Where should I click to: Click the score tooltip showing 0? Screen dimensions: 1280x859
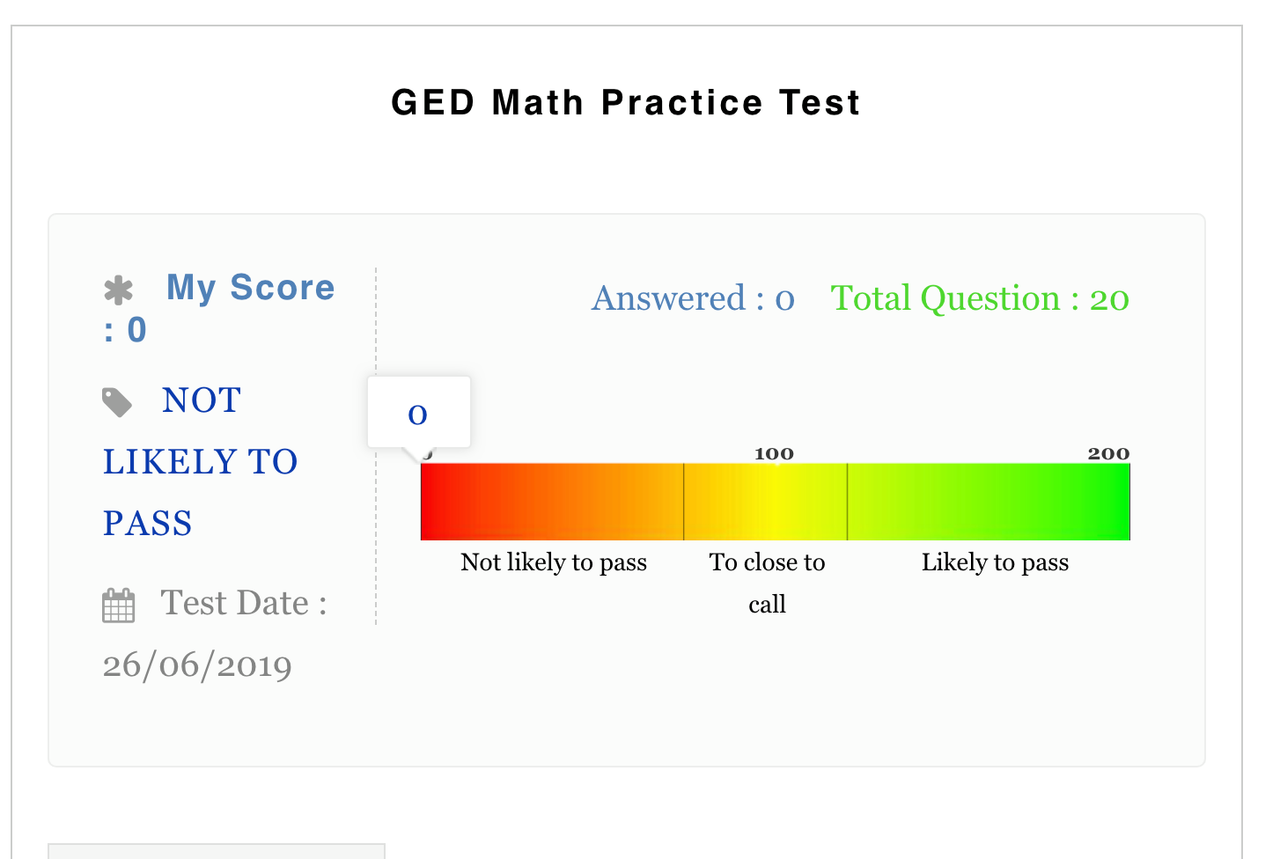tap(419, 412)
